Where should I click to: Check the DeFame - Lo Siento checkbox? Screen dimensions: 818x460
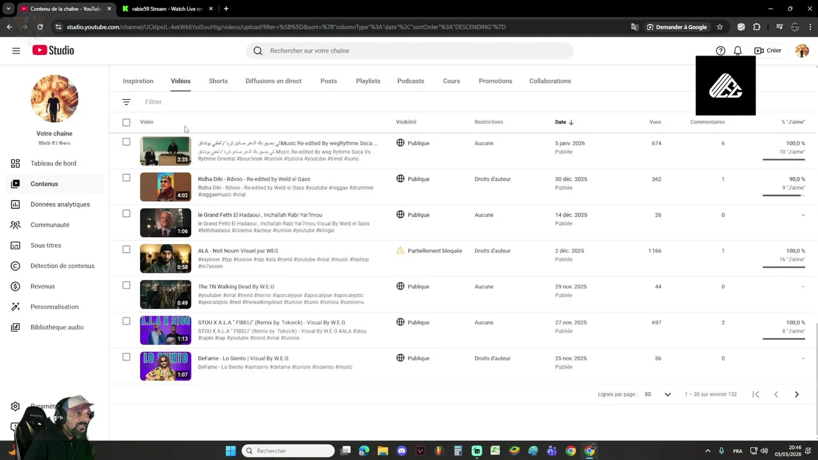[x=126, y=356]
